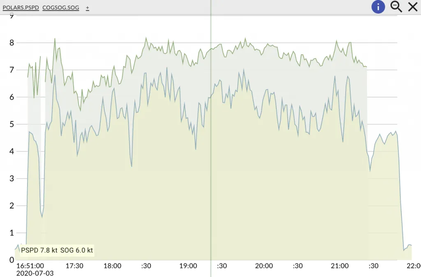Image resolution: width=421 pixels, height=277 pixels.
Task: Select the COGSOG.SOG series label
Action: coord(60,8)
